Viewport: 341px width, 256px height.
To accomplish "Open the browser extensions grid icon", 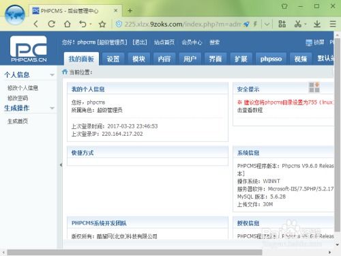I will (282, 24).
